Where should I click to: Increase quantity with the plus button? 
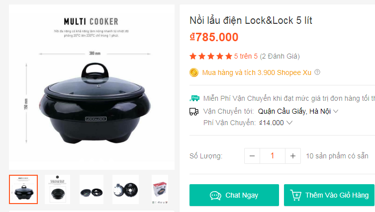[x=293, y=156]
